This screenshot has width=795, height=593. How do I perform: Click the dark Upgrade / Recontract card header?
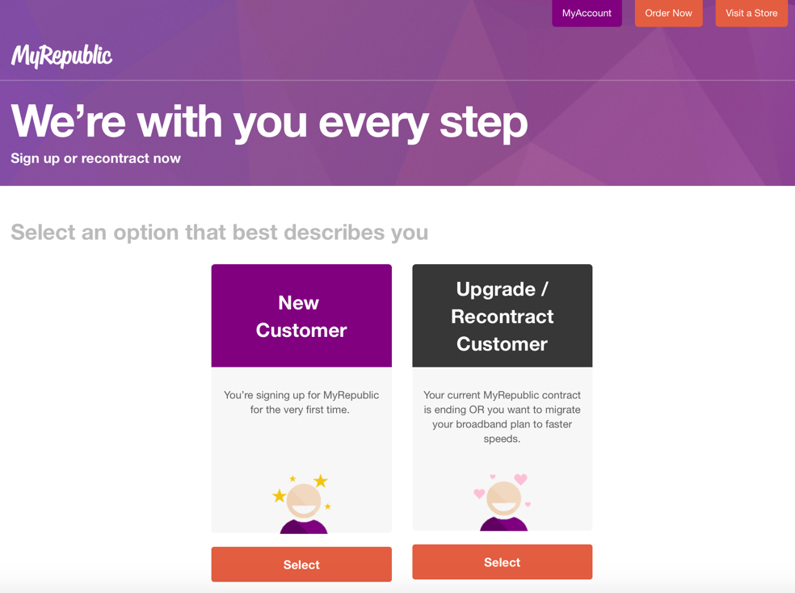pyautogui.click(x=502, y=316)
